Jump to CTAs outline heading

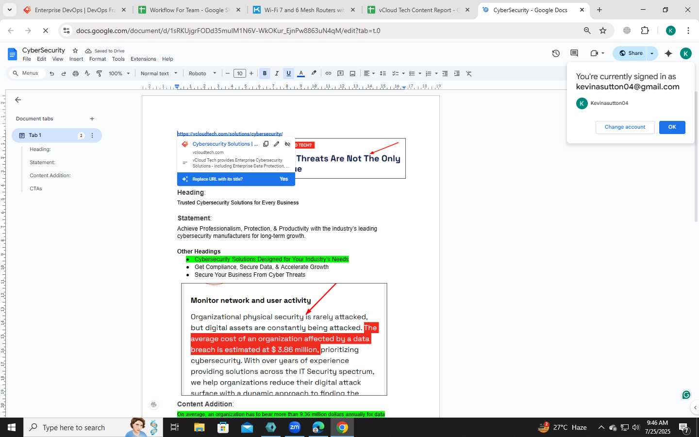coord(36,188)
